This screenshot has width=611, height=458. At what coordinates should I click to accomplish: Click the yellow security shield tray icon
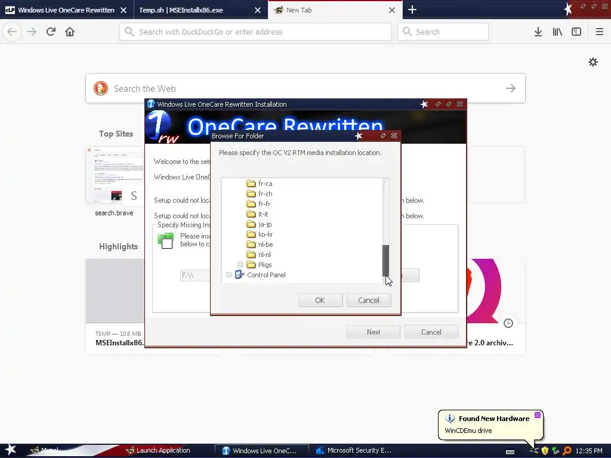[545, 451]
